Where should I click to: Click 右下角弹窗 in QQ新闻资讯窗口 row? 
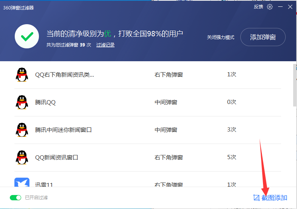click(169, 158)
